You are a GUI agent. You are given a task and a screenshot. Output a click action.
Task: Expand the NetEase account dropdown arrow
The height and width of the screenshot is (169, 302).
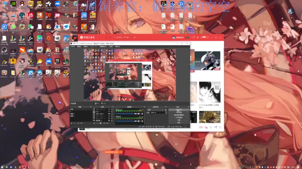click(191, 38)
